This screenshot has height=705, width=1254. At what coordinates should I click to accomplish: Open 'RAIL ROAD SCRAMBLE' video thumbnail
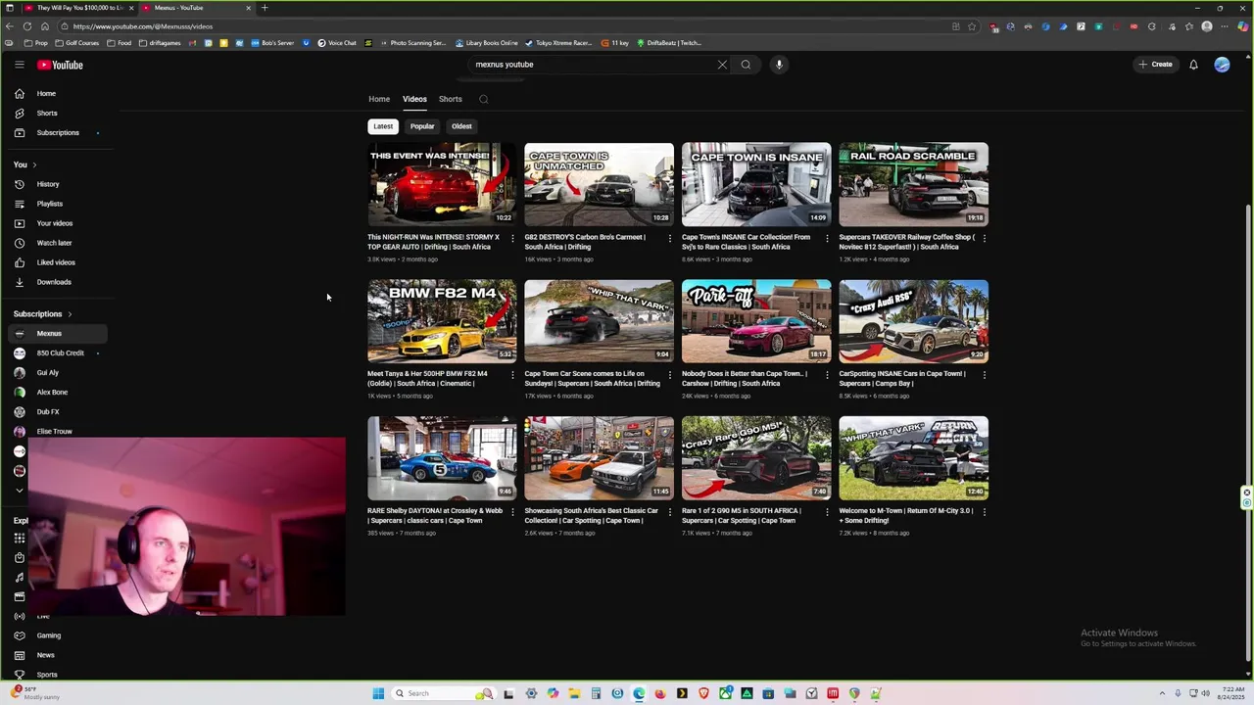[x=913, y=184]
